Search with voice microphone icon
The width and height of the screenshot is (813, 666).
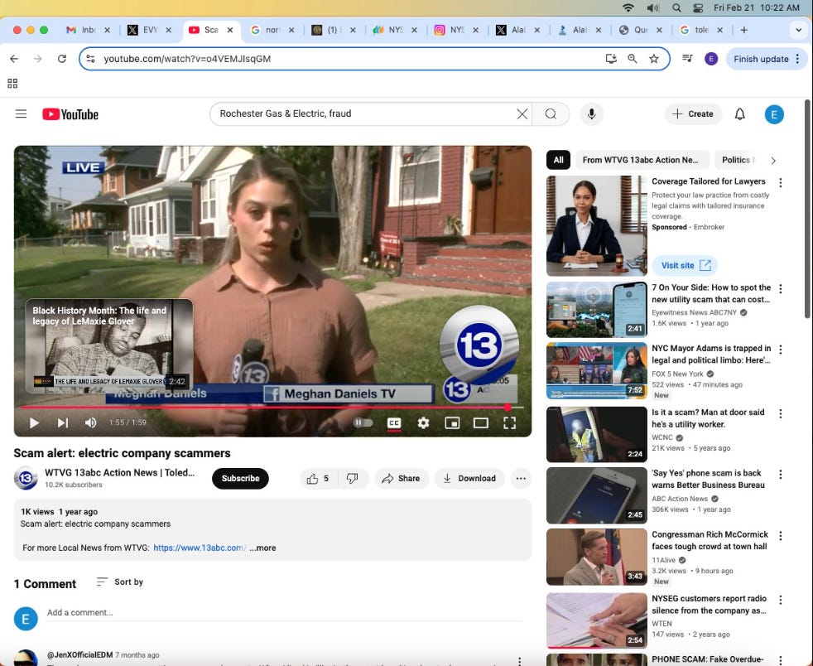[592, 113]
